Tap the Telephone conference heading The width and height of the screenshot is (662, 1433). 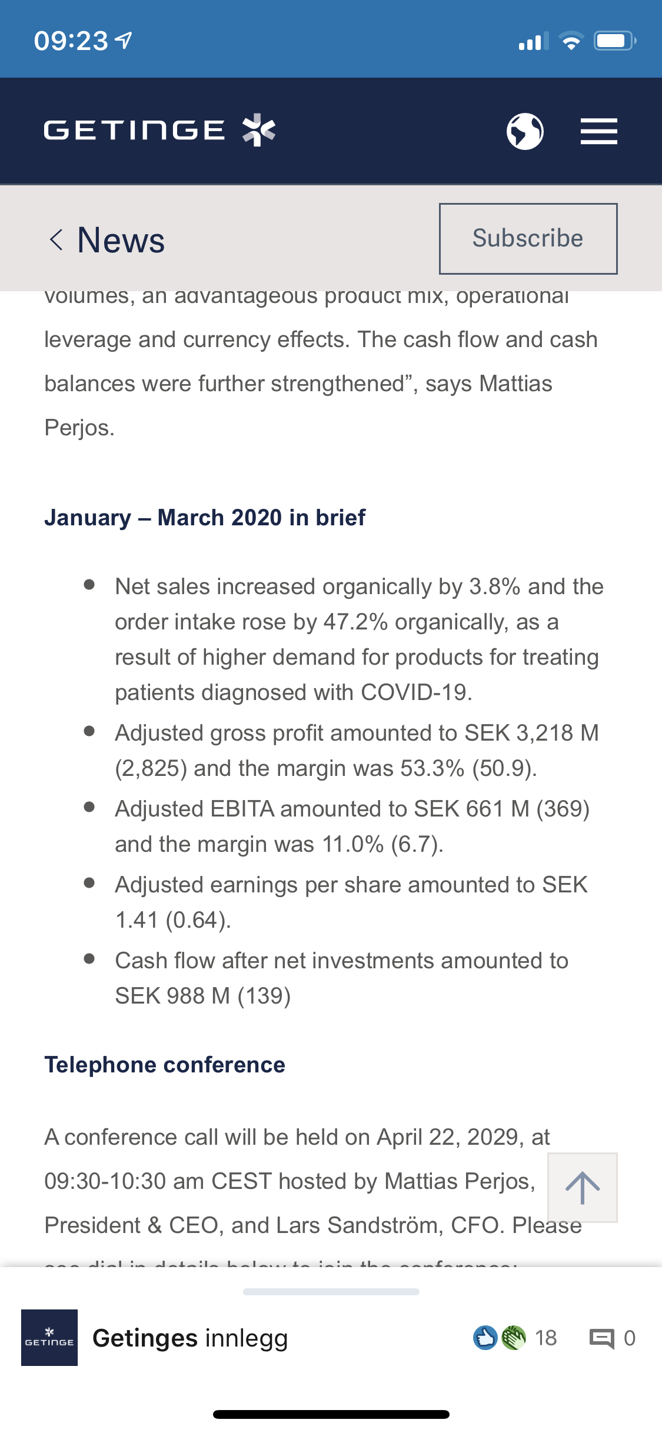click(165, 1065)
